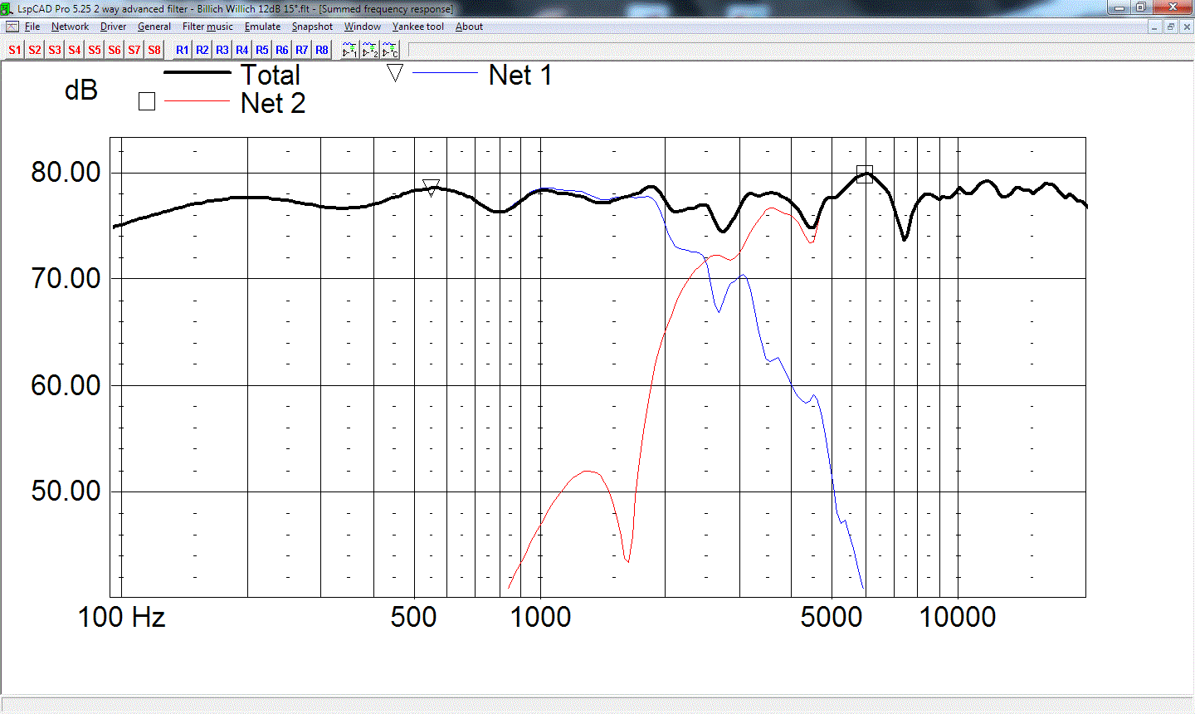
Task: Click the Net 2 square legend marker
Action: [x=147, y=102]
